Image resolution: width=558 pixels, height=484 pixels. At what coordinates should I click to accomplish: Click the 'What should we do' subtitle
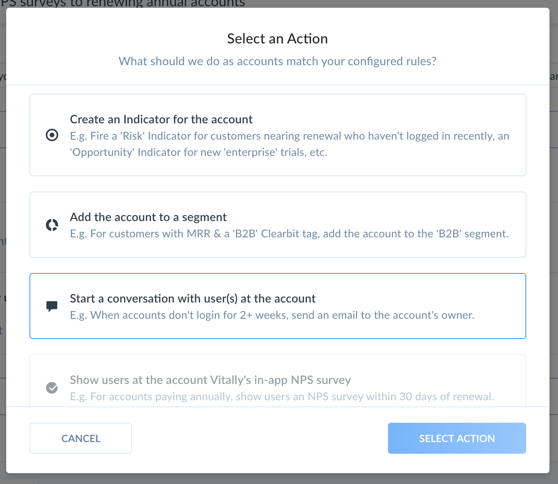point(277,61)
